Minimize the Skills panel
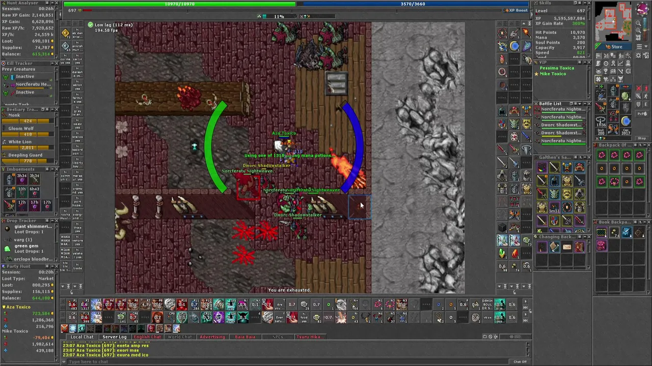Viewport: 652px width, 366px height. click(585, 3)
